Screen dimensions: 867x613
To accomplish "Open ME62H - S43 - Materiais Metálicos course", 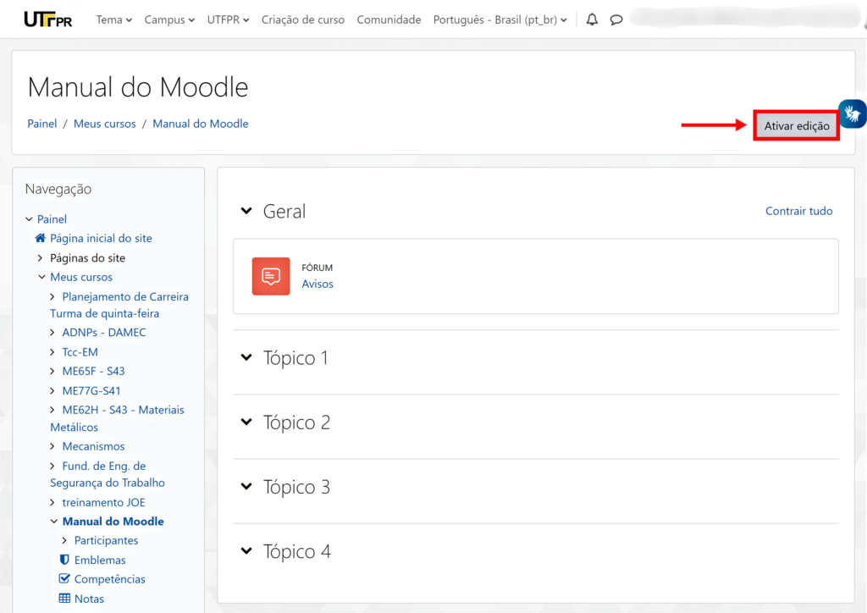I will (117, 418).
